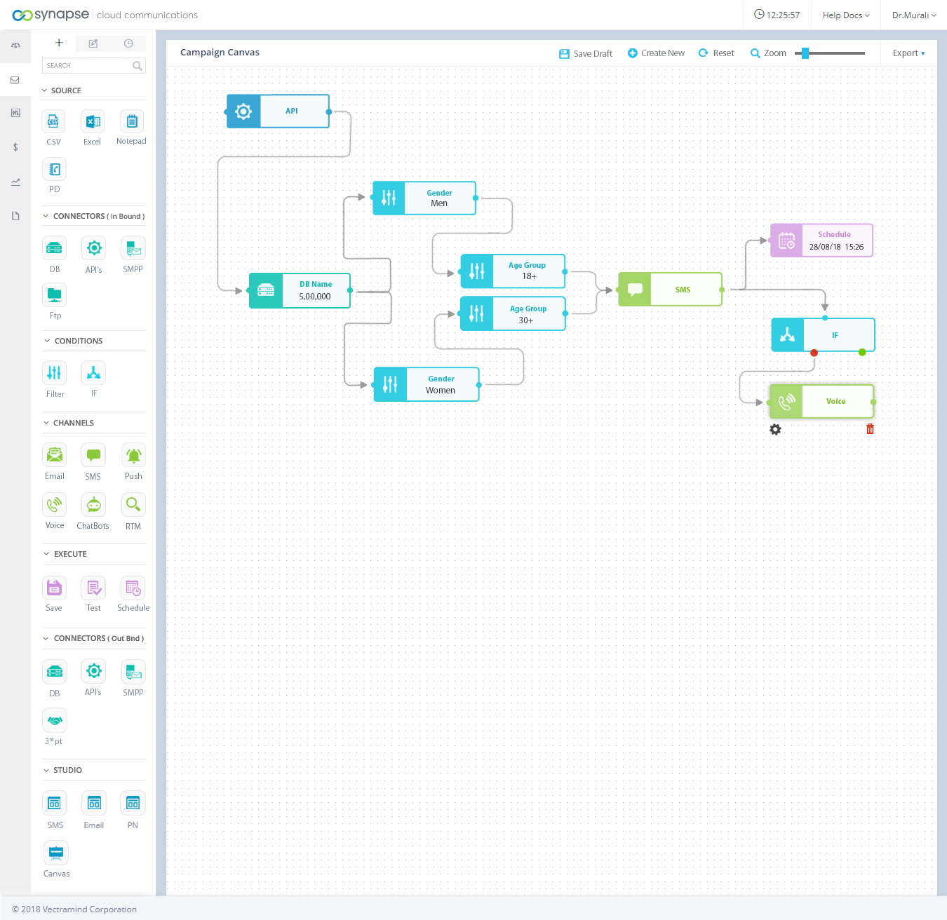Image resolution: width=947 pixels, height=920 pixels.
Task: Reset the campaign canvas
Action: pyautogui.click(x=716, y=53)
